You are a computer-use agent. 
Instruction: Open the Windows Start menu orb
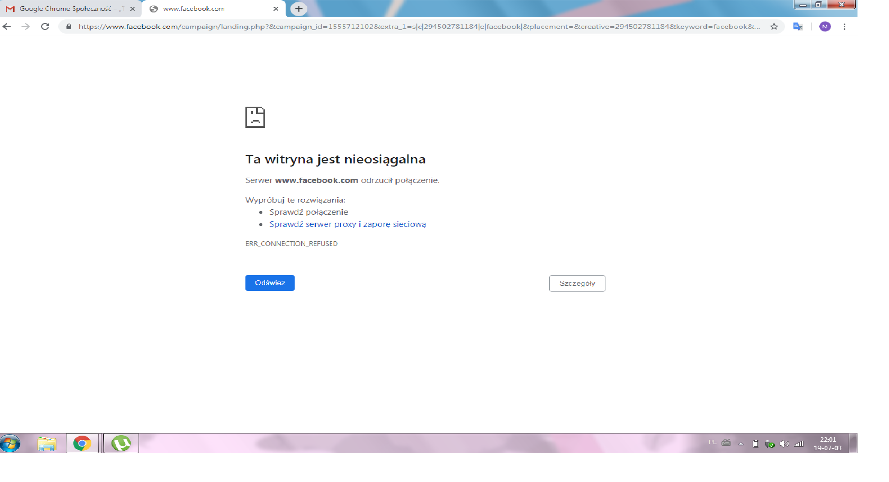point(10,443)
